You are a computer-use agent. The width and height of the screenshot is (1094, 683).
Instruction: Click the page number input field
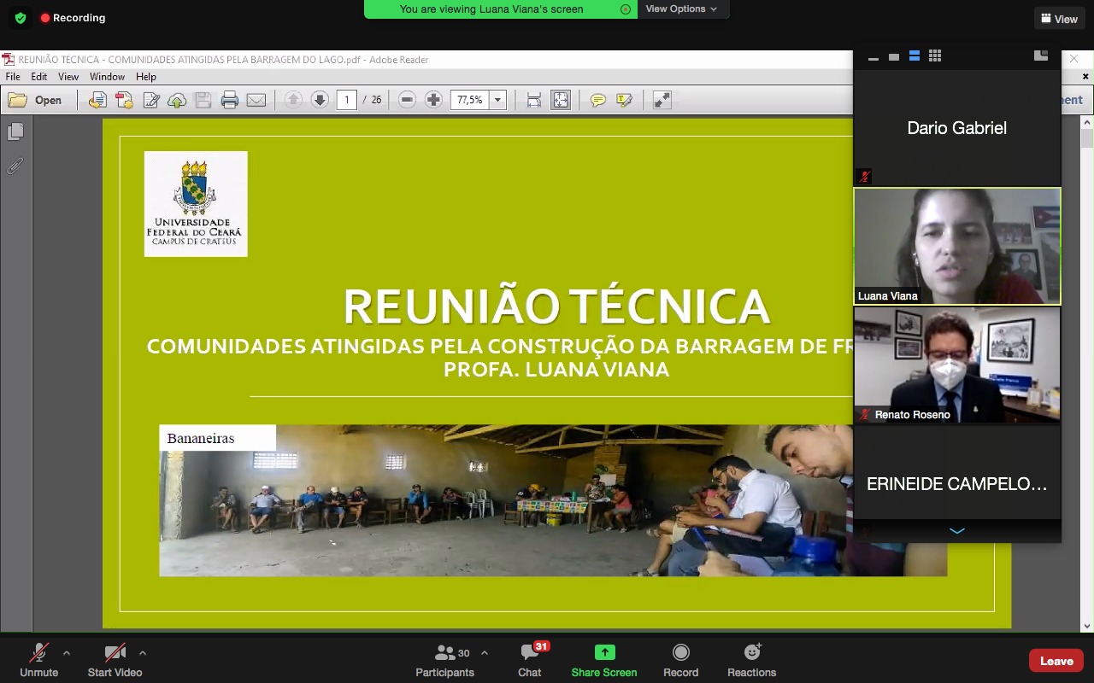347,100
